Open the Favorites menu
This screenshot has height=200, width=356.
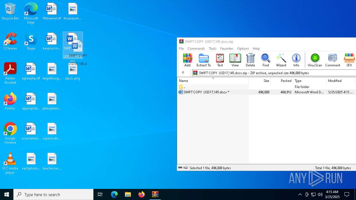(227, 48)
